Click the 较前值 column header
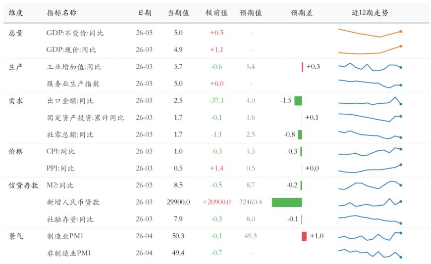431x264 pixels. click(x=216, y=13)
